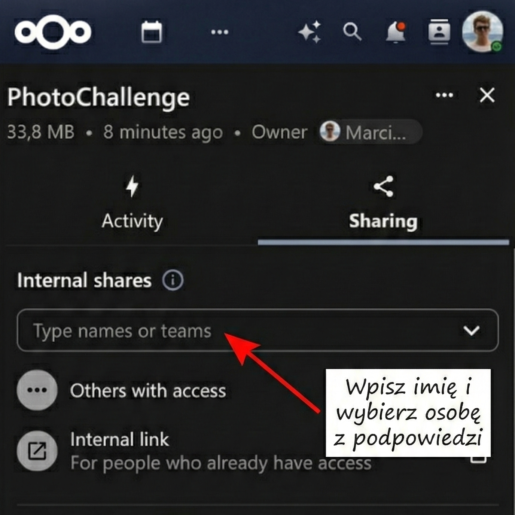Open the Contacts menu icon
Screen dimensions: 515x515
pos(439,32)
